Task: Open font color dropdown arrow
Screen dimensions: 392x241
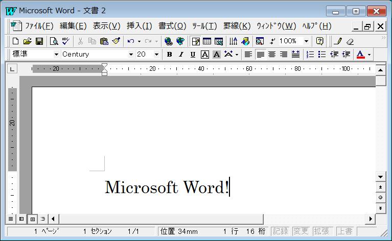Action: [x=369, y=55]
